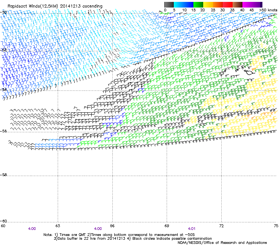Click the '25' legend speed label
Image resolution: width=279 pixels, height=245 pixels.
[x=213, y=10]
